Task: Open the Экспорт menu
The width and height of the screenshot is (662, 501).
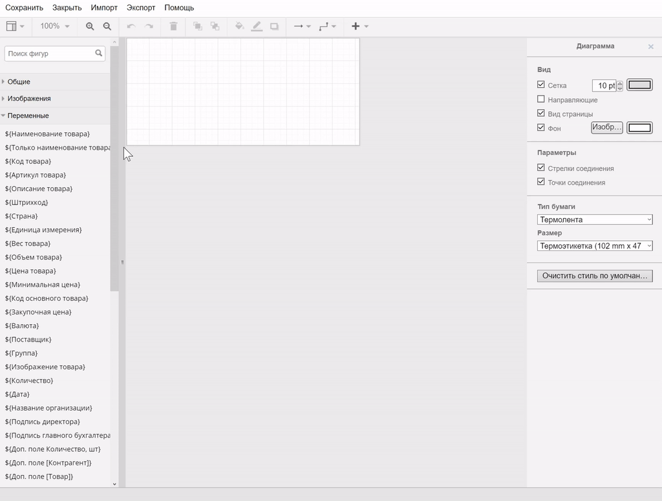Action: click(141, 8)
